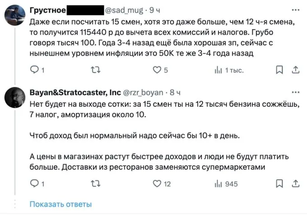The image size is (307, 215).
Task: Like the tweet with 5 likes
Action: pyautogui.click(x=157, y=70)
